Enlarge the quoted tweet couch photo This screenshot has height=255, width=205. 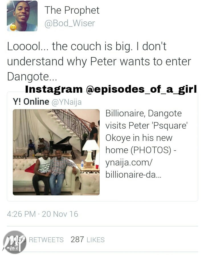coord(56,152)
